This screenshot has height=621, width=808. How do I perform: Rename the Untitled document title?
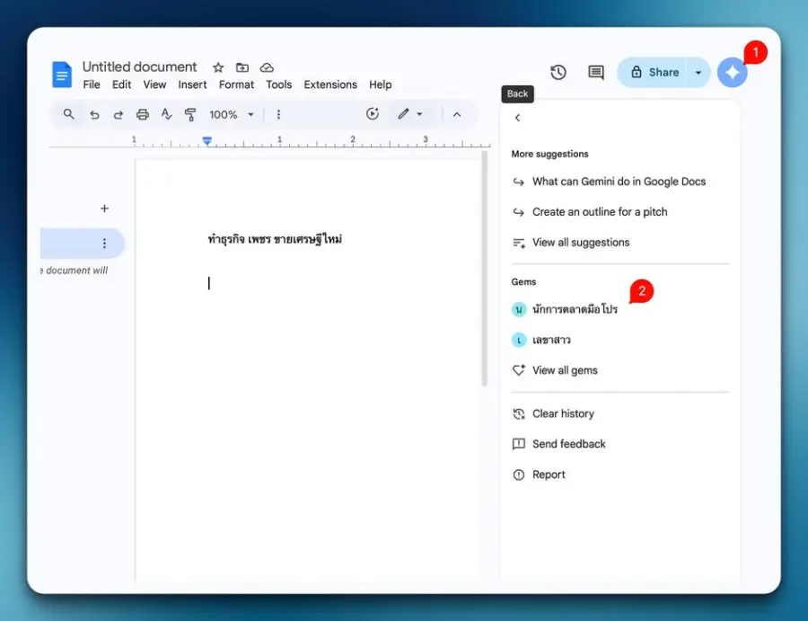click(x=140, y=67)
